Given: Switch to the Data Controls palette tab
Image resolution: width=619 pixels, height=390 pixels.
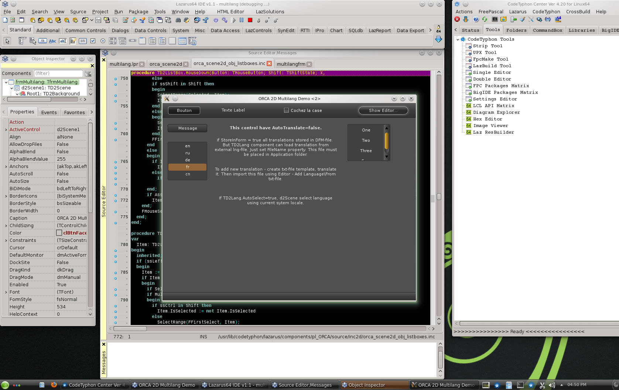Looking at the screenshot, I should click(x=150, y=30).
